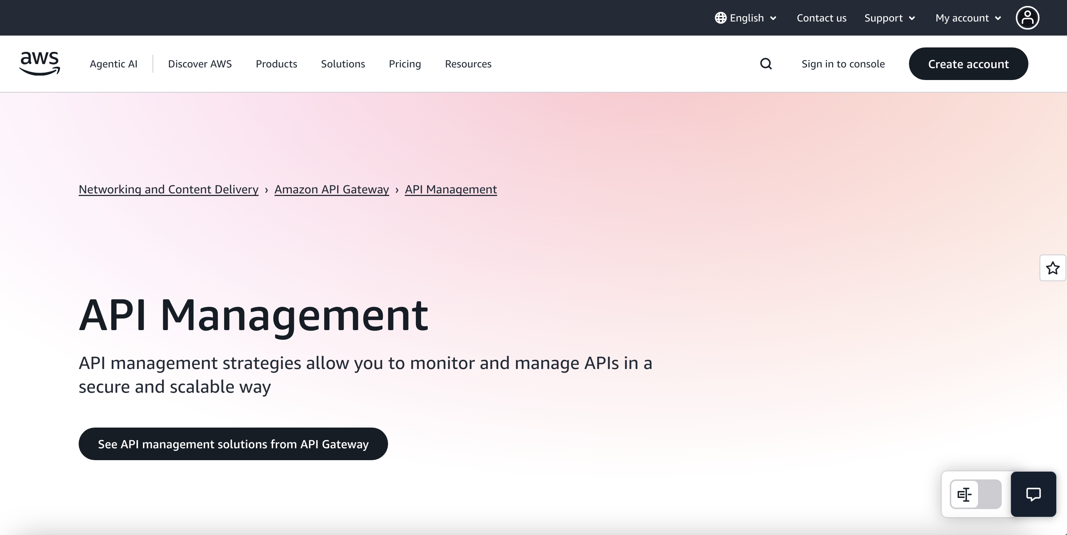The height and width of the screenshot is (535, 1067).
Task: Click Sign in to console
Action: pyautogui.click(x=843, y=64)
